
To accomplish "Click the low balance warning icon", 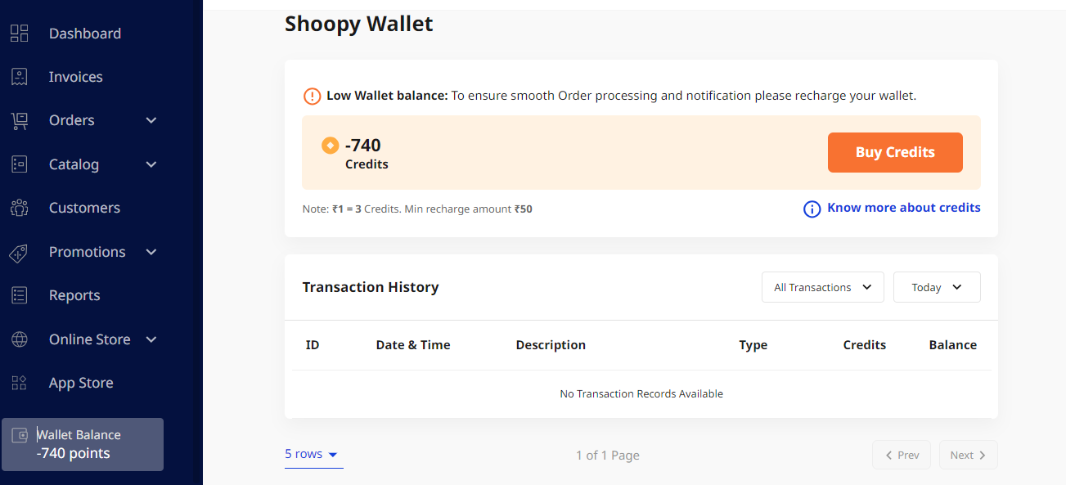I will point(312,96).
